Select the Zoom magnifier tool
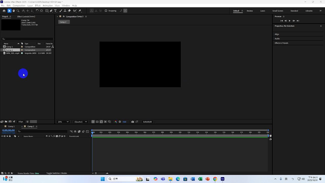 (18, 11)
